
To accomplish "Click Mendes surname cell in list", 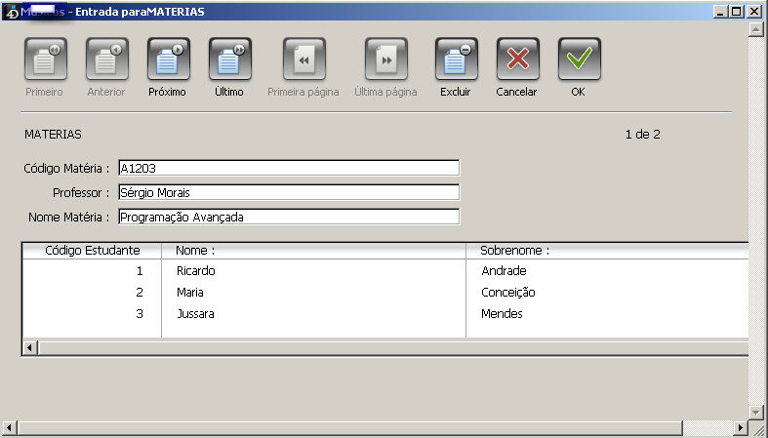I will (x=502, y=314).
